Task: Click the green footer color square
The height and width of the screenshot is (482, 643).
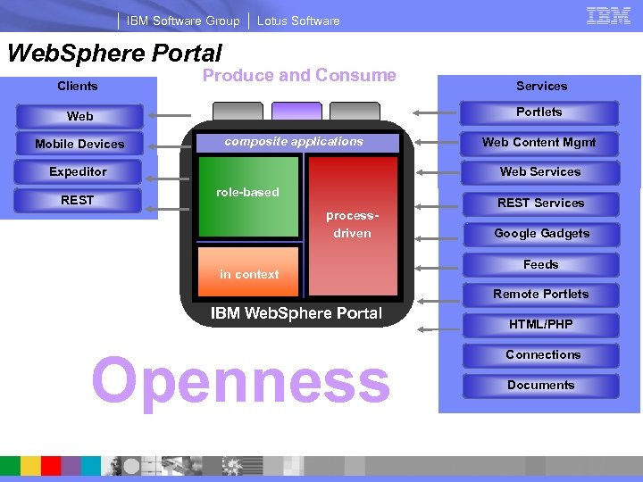Action: [10, 466]
